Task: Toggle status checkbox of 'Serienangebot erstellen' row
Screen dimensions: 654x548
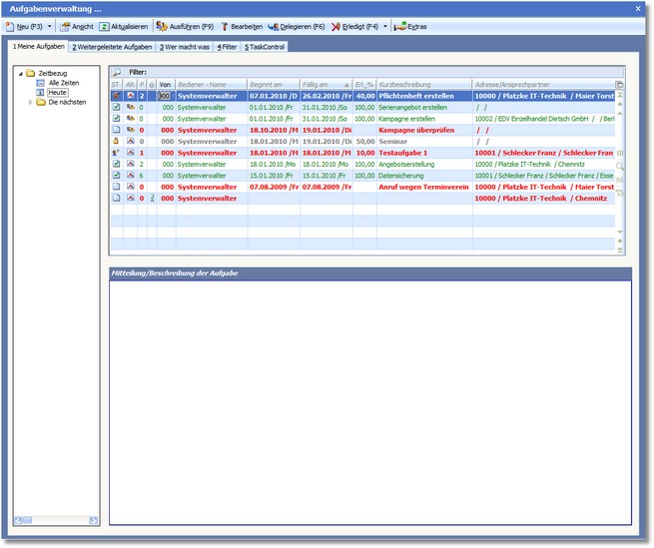Action: (x=116, y=107)
